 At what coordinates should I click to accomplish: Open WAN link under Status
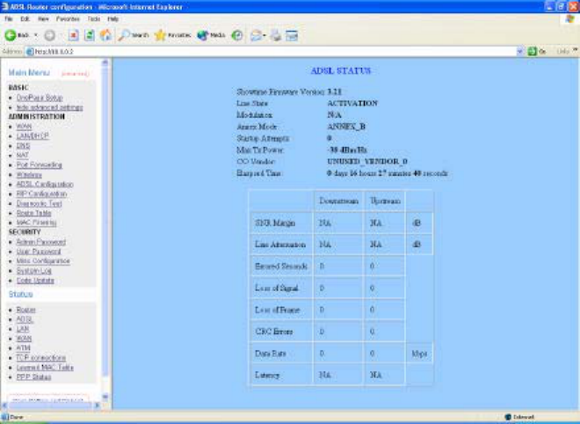coord(24,339)
